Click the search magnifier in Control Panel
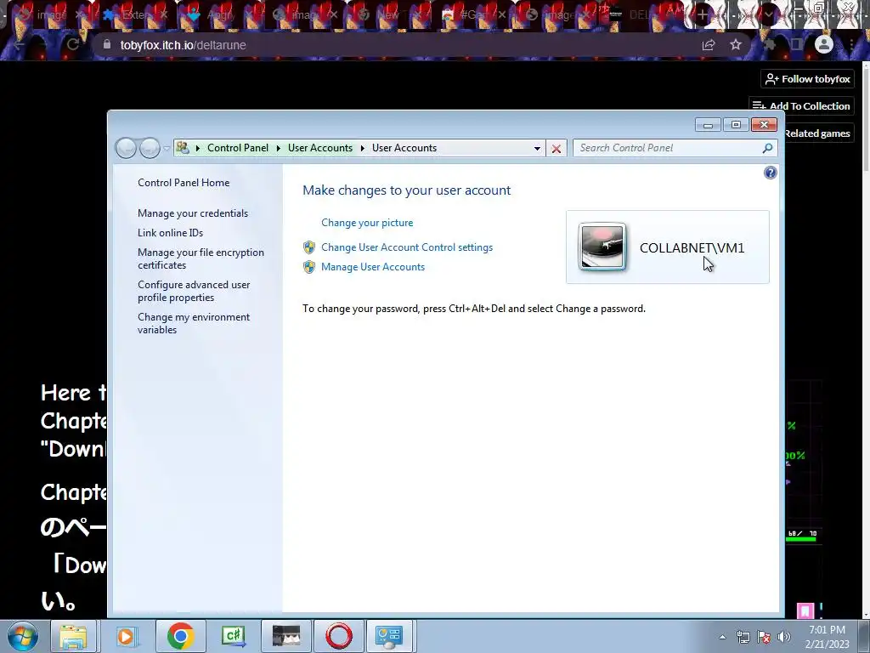Image resolution: width=870 pixels, height=653 pixels. pyautogui.click(x=767, y=148)
